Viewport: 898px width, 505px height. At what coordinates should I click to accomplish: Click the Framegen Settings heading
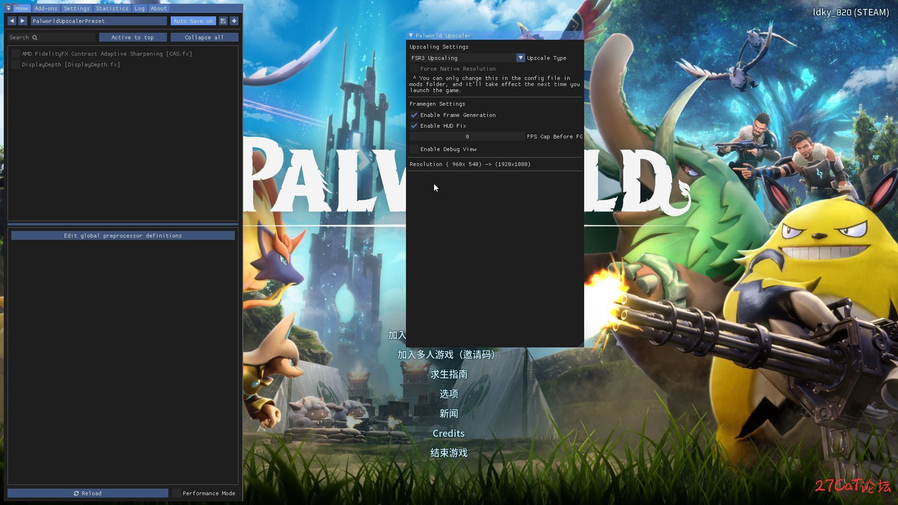pos(437,104)
